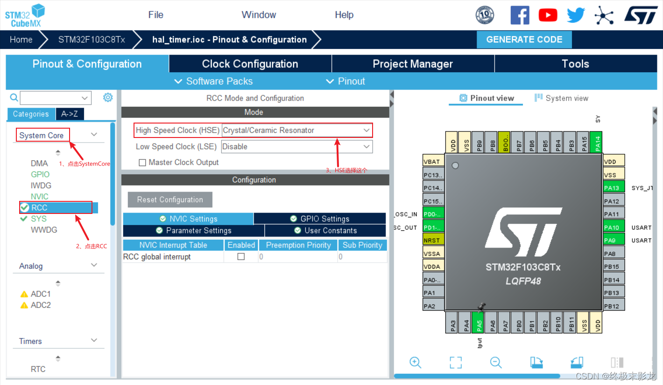Open the Window menu
The width and height of the screenshot is (663, 385).
click(259, 15)
